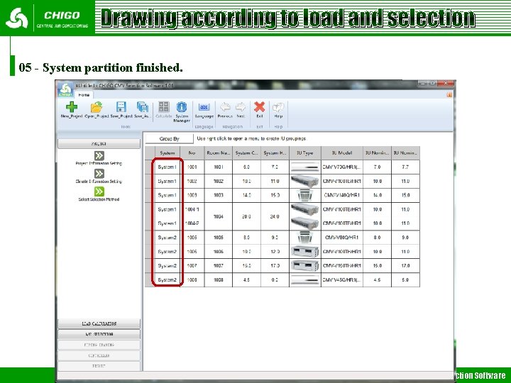Click the Calculate grid icon
This screenshot has height=383, width=511.
tap(164, 107)
